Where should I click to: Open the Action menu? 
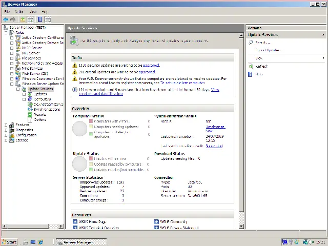19,11
